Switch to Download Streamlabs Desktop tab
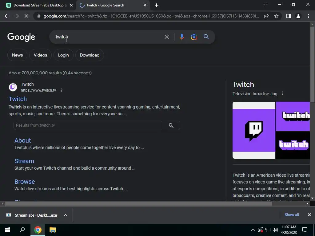 coord(38,5)
